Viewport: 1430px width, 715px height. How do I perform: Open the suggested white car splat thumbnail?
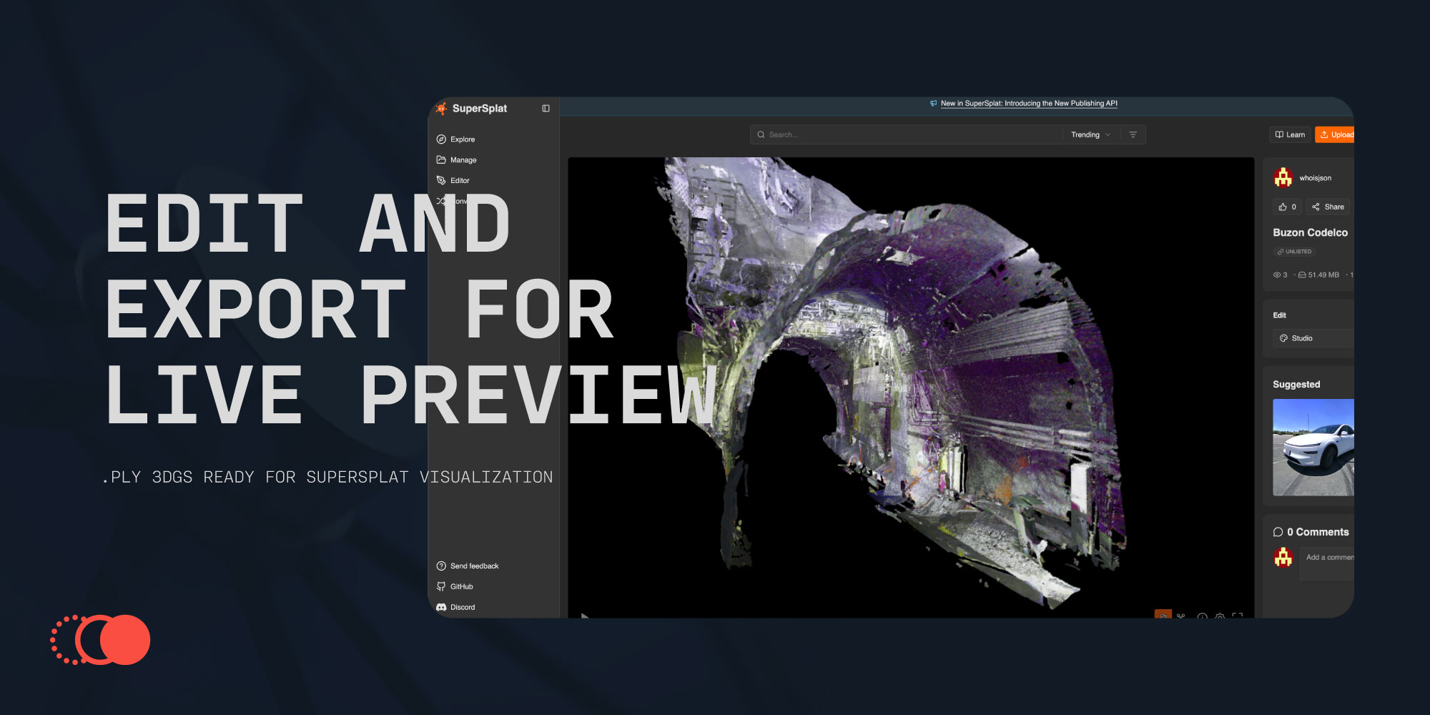pos(1313,448)
